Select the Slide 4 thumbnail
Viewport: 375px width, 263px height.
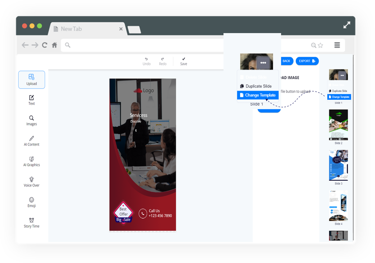338,206
